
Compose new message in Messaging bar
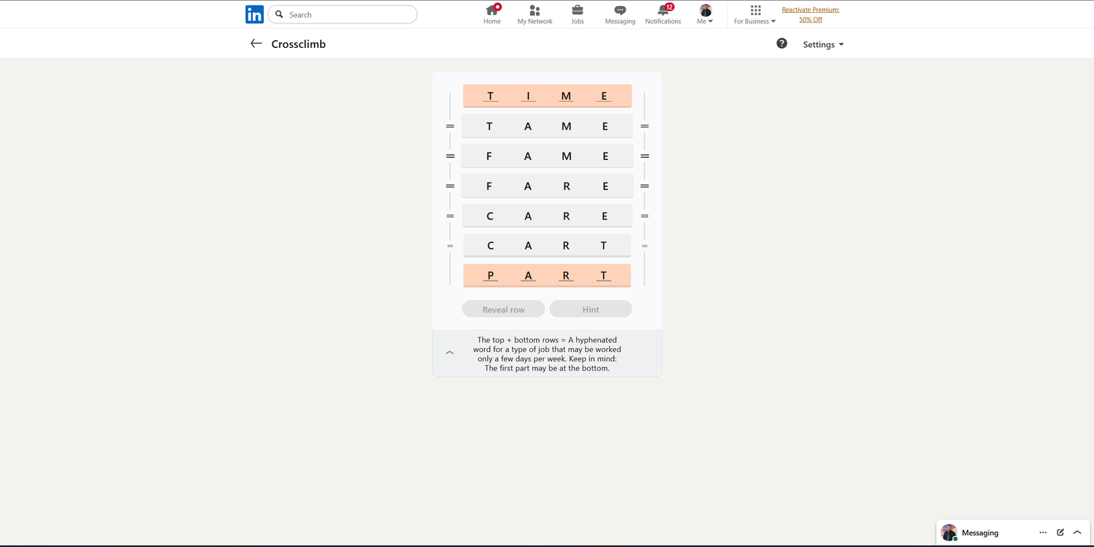tap(1060, 533)
